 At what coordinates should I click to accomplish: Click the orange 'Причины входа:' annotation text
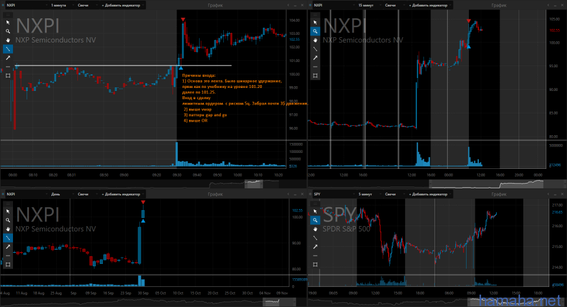click(x=198, y=75)
